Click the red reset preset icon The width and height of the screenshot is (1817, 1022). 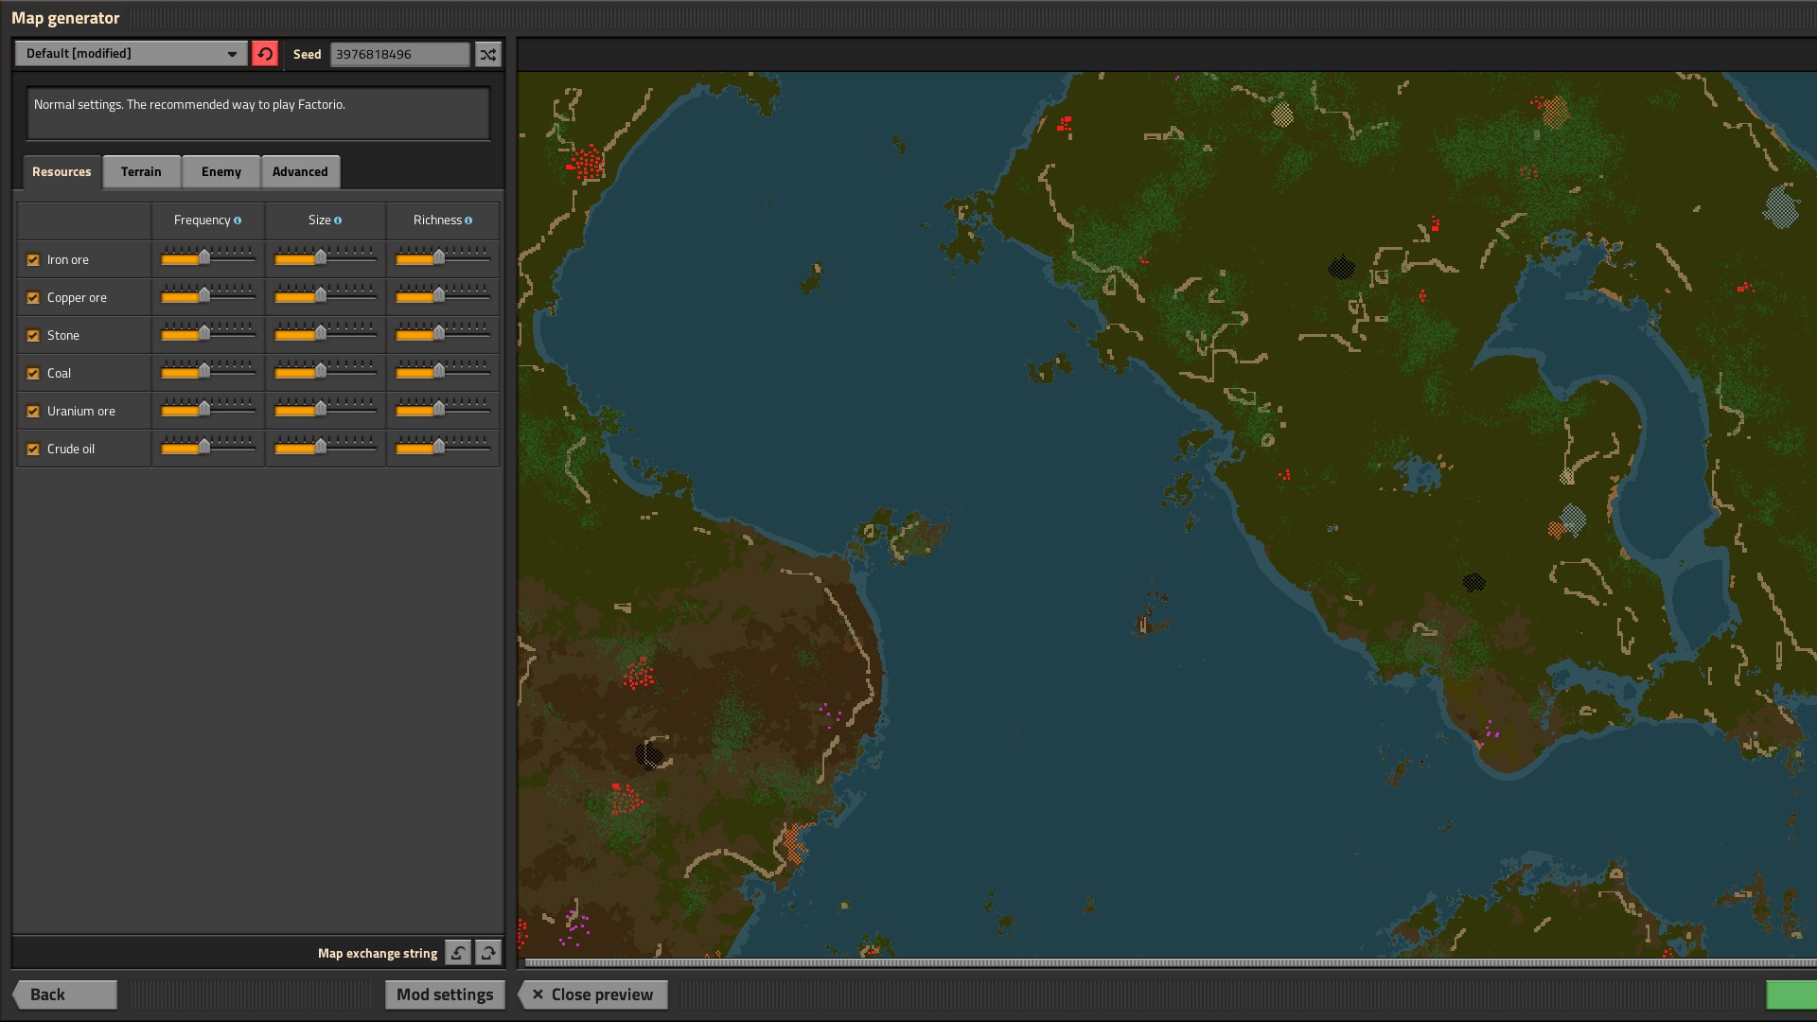click(265, 54)
